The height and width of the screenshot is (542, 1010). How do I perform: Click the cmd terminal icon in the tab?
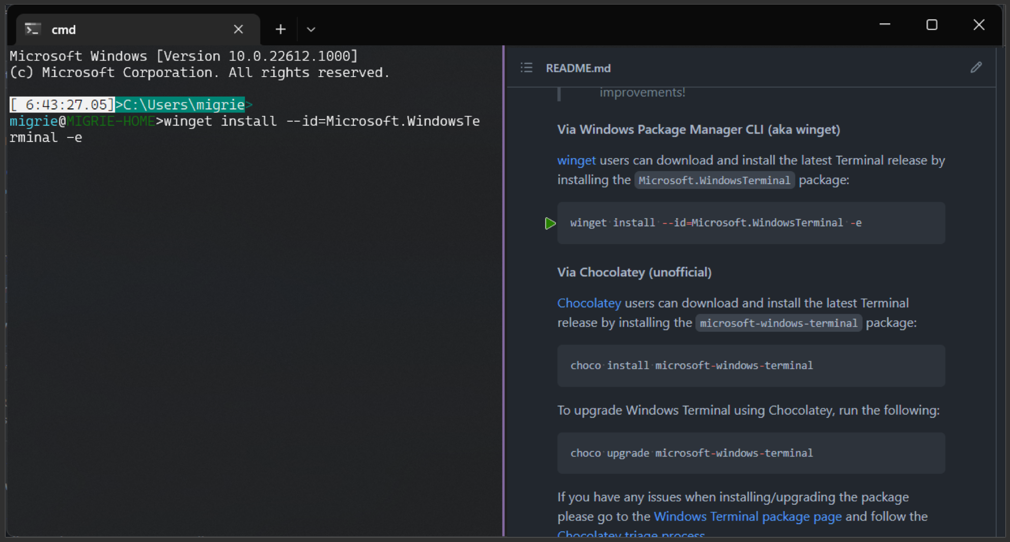(33, 30)
